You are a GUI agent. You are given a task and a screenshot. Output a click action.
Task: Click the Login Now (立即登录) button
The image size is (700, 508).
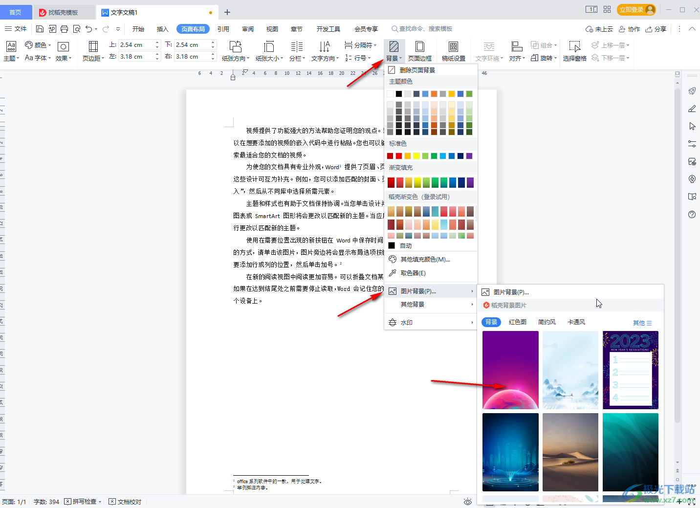(x=636, y=9)
